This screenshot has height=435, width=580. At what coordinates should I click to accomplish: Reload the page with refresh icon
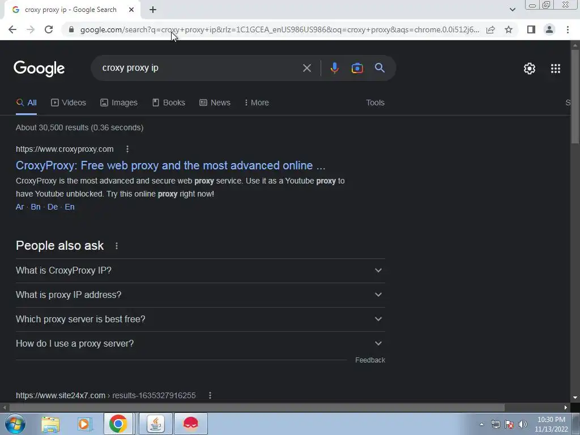tap(49, 29)
